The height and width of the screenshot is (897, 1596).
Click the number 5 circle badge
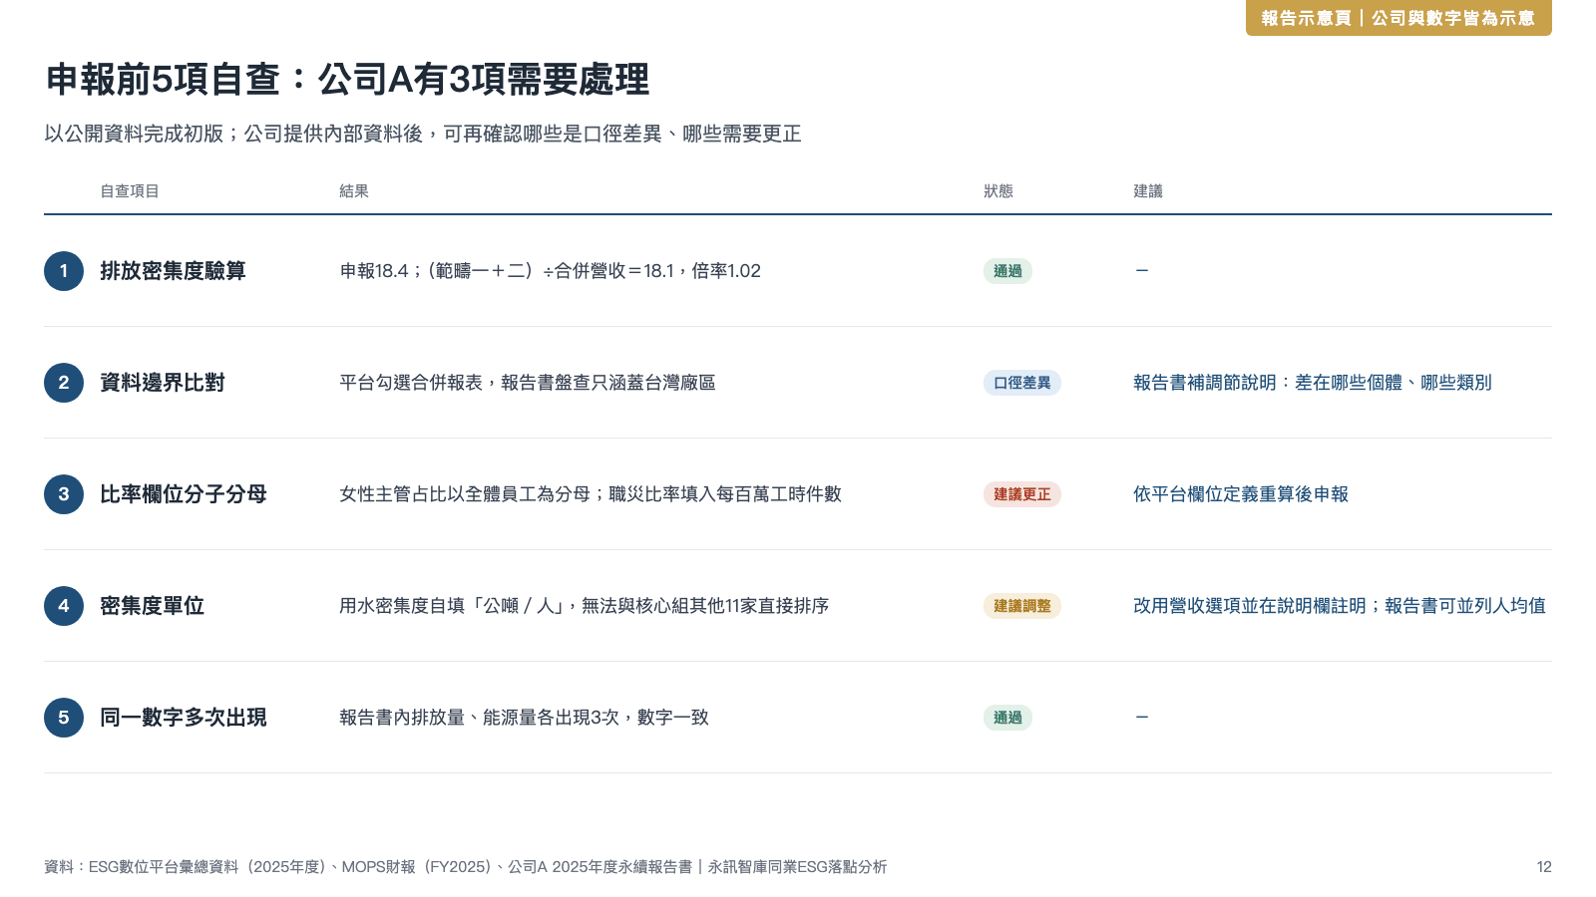point(64,718)
